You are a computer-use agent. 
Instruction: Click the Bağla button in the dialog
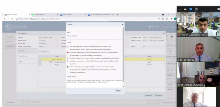tap(118, 91)
